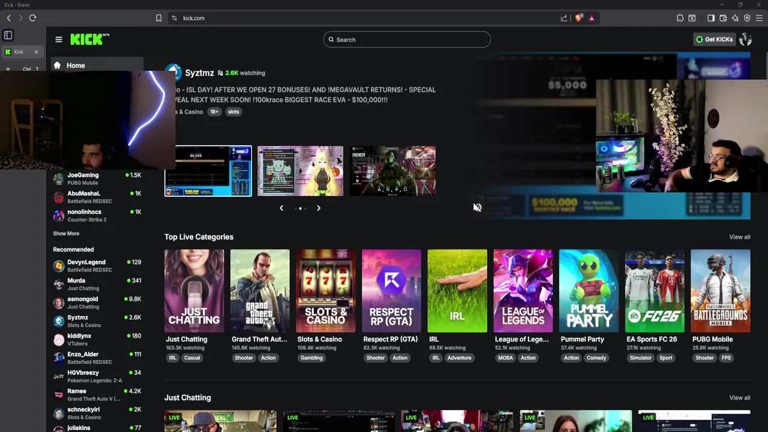Open browser extensions puzzle icon
The height and width of the screenshot is (432, 768).
pos(680,18)
